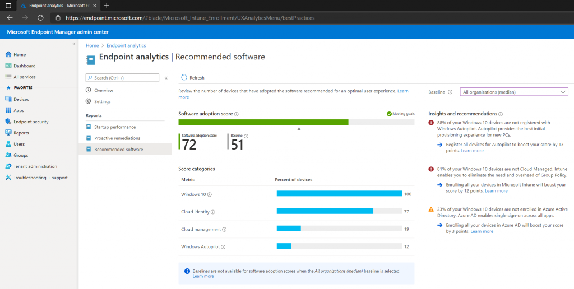
Task: Click the green software adoption score bar
Action: pos(263,122)
